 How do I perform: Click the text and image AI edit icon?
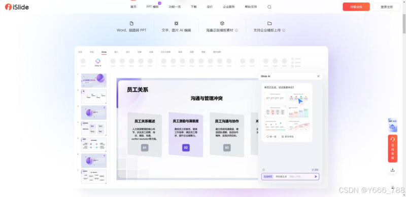coord(176,23)
